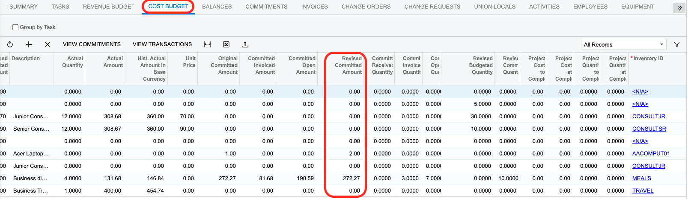
Task: Click the Refresh icon in grid toolbar
Action: click(10, 44)
